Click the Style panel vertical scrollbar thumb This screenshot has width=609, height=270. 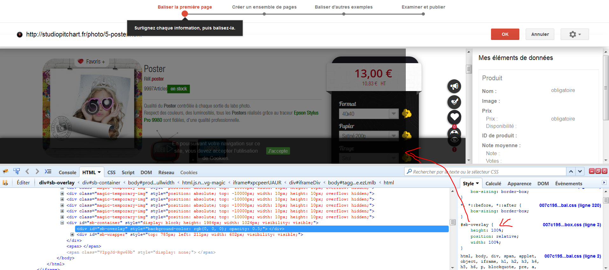pyautogui.click(x=606, y=200)
